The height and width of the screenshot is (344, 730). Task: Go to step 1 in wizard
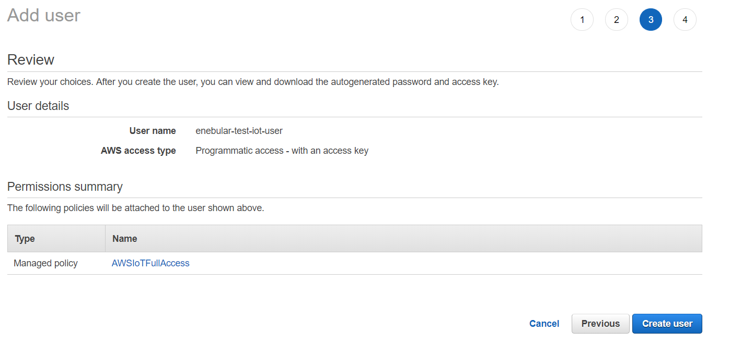(x=582, y=20)
